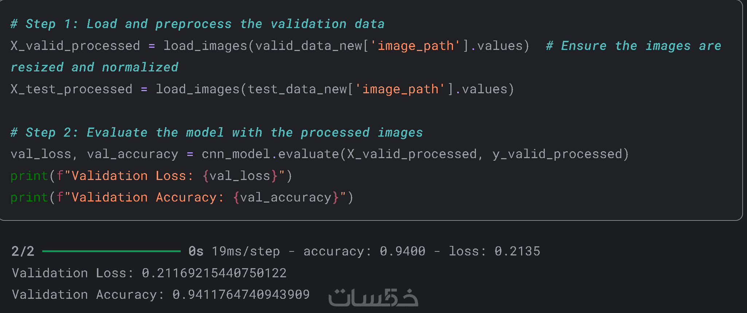Click the Validation Loss output value line
This screenshot has height=313, width=747.
(x=149, y=273)
